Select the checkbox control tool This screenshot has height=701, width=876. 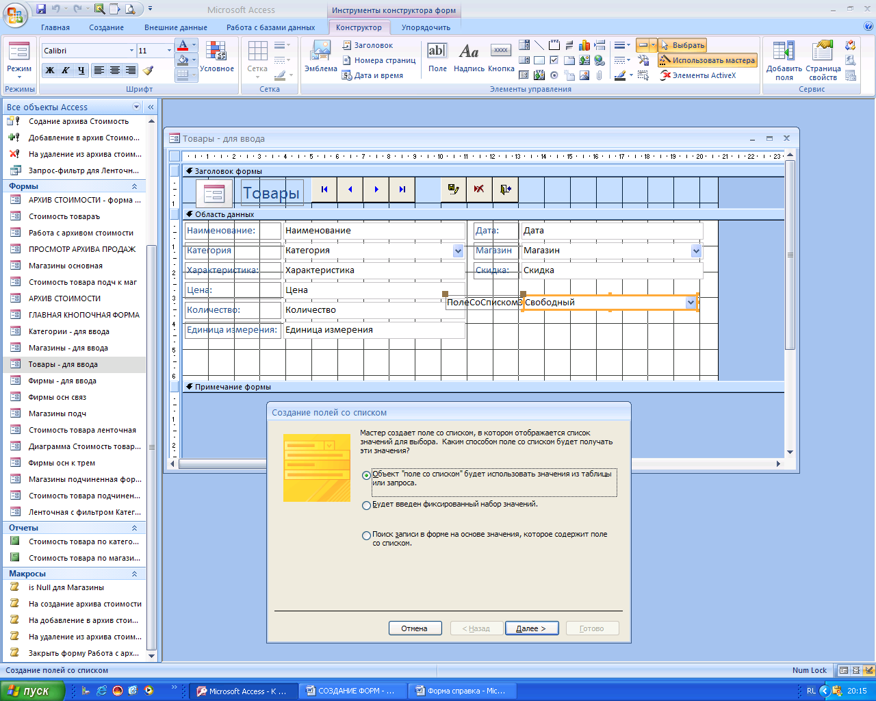[x=554, y=60]
